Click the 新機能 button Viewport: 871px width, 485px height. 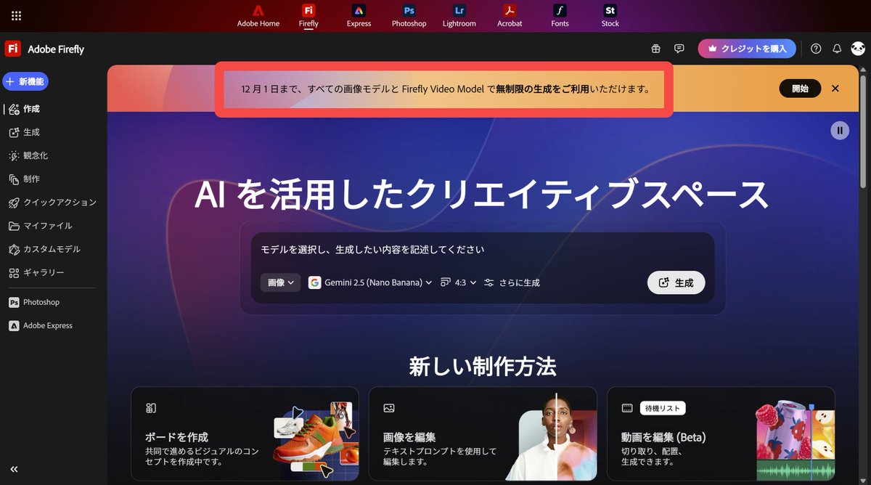(x=25, y=82)
